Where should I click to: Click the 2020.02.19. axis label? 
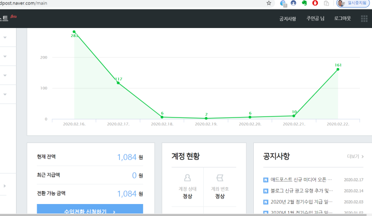point(206,124)
